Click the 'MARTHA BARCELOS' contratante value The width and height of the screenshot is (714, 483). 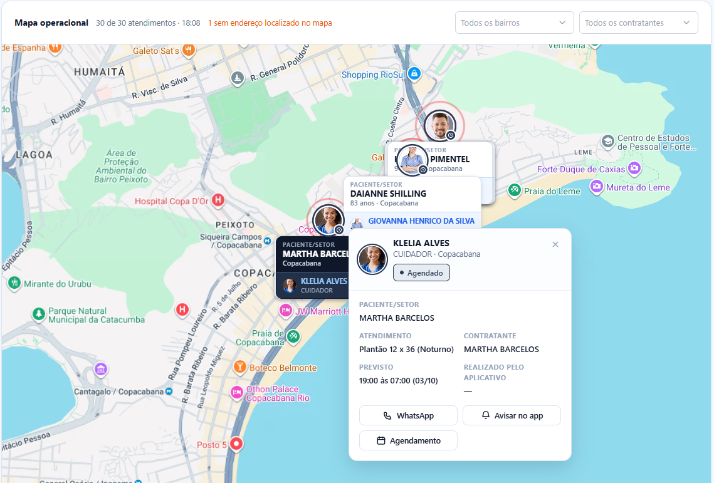[x=501, y=349]
